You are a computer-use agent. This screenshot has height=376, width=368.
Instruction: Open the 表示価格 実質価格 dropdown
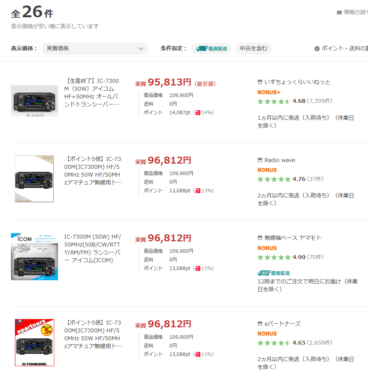pos(94,49)
